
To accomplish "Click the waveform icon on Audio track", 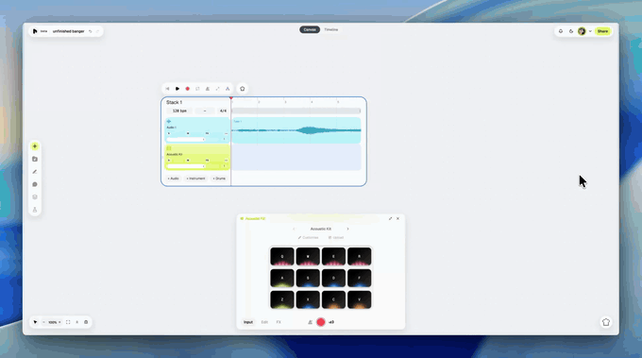I will pyautogui.click(x=169, y=122).
